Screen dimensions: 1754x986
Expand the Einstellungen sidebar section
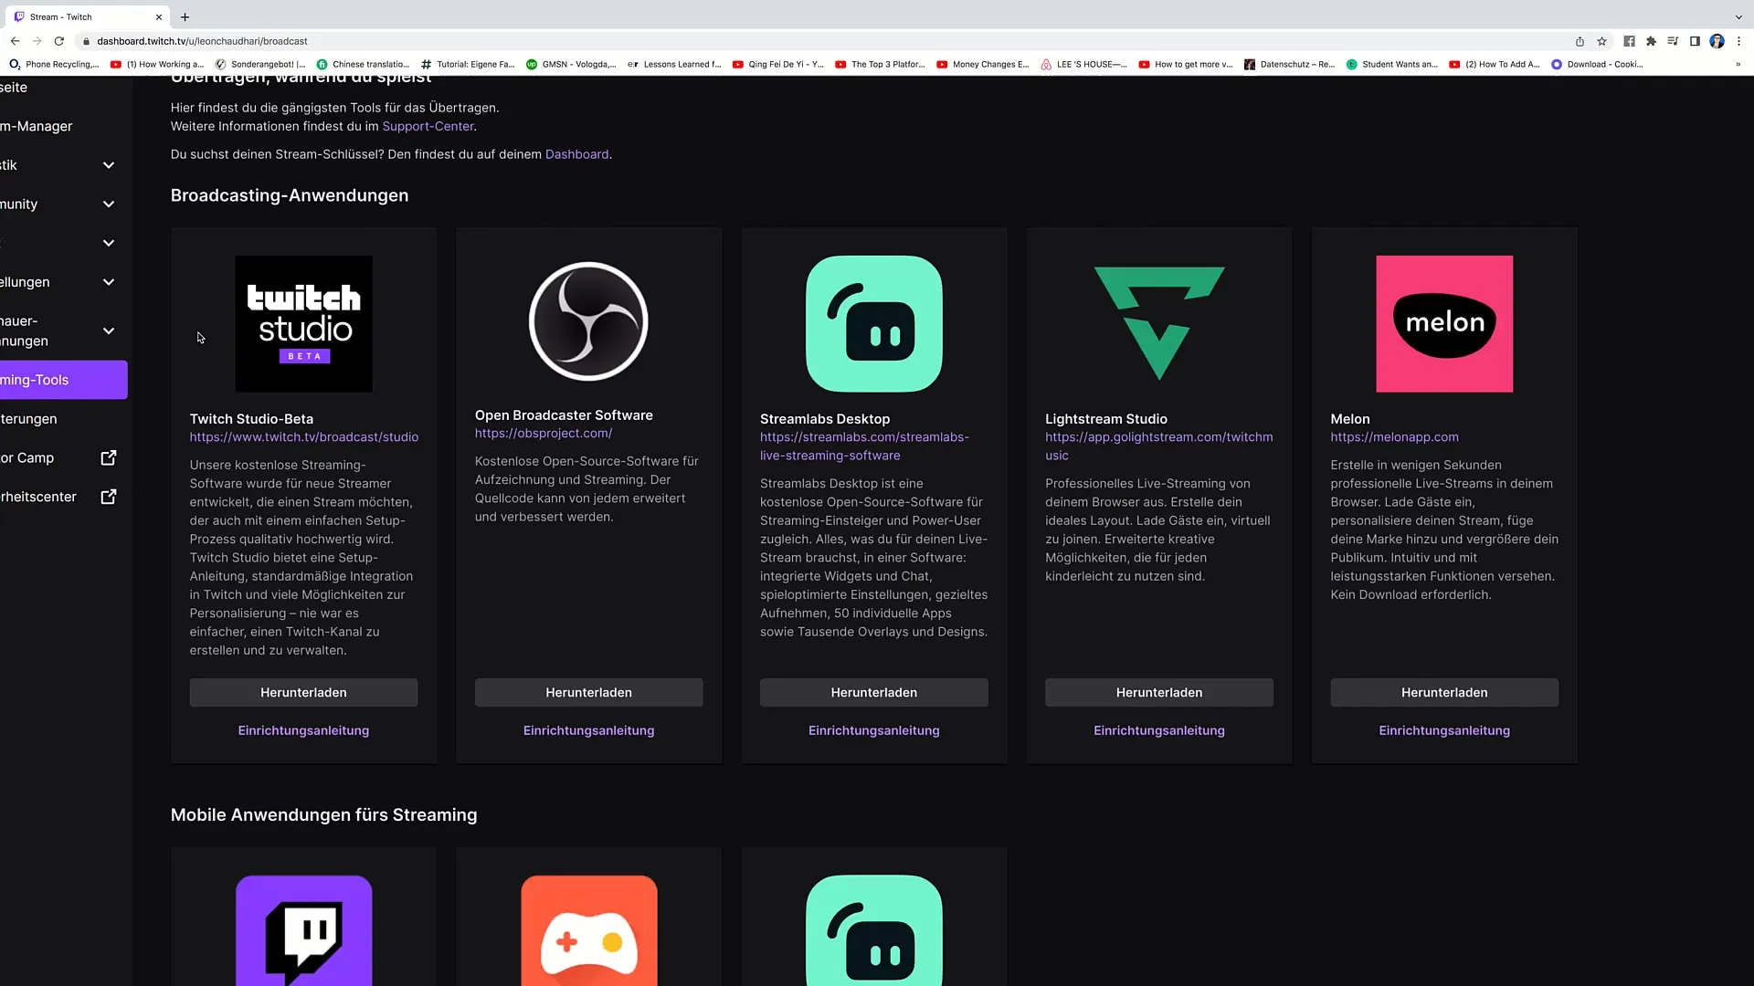click(x=109, y=282)
